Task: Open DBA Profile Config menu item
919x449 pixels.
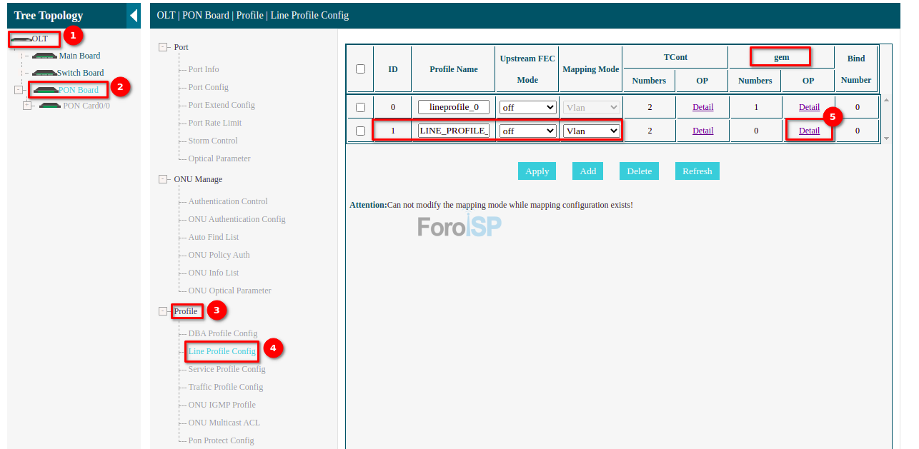Action: [222, 333]
